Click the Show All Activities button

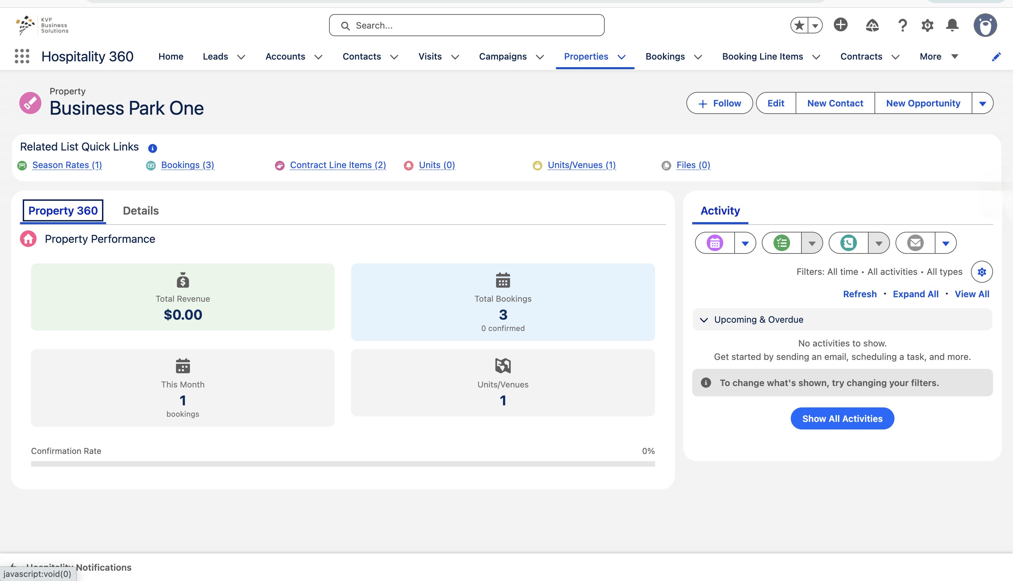click(x=842, y=418)
